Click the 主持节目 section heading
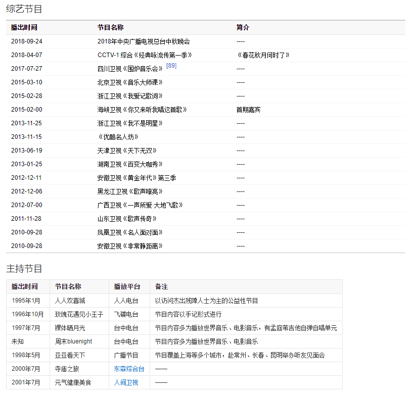Viewport: 411px width, 395px height. click(x=24, y=268)
